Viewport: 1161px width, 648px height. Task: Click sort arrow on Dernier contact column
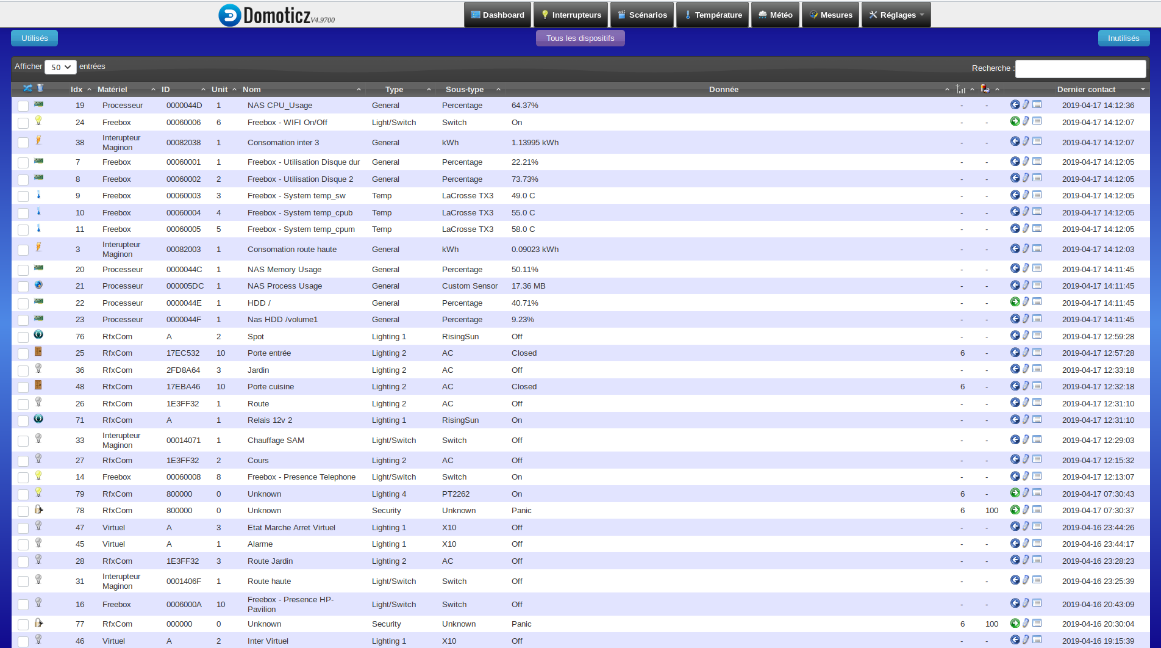(x=1143, y=90)
